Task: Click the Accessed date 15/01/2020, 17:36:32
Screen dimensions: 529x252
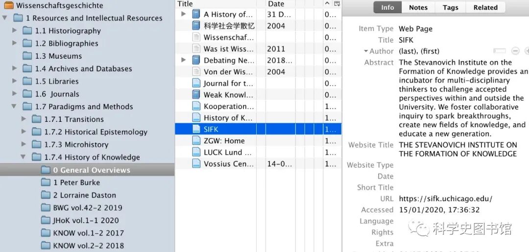Action: click(439, 210)
